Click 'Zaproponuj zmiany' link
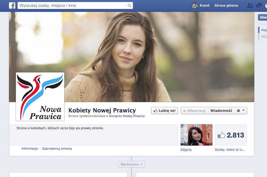 pyautogui.click(x=57, y=149)
